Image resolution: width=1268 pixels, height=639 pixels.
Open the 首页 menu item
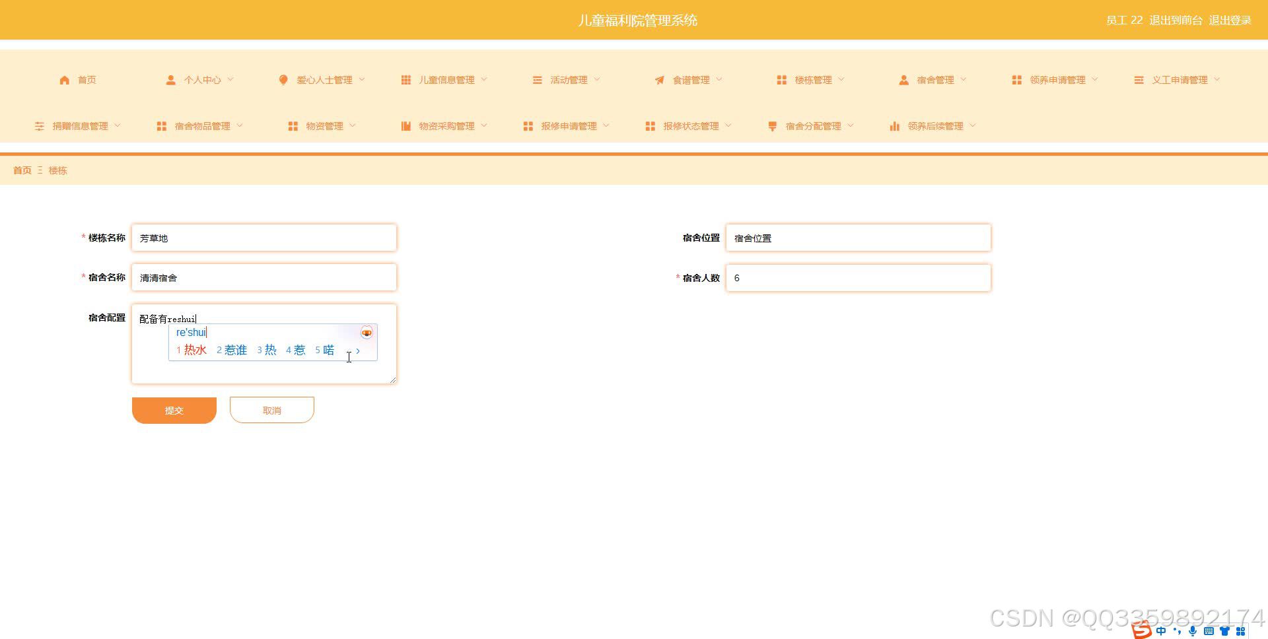pos(78,80)
